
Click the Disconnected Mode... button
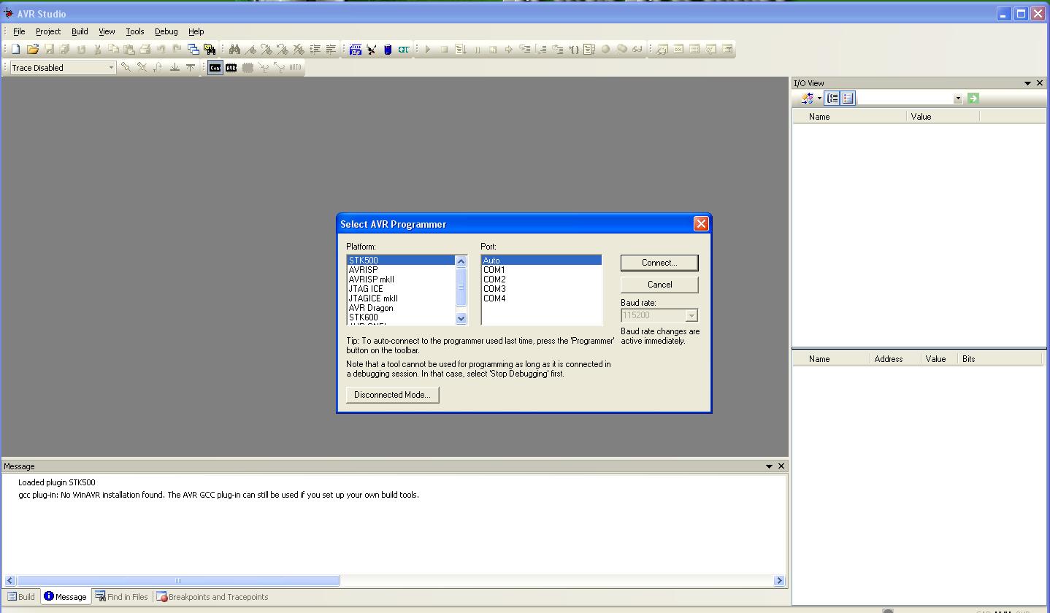[392, 395]
